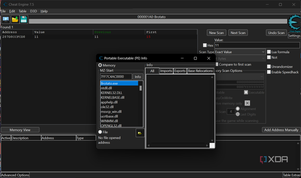
Task: Switch to the Imports tab
Action: [166, 71]
